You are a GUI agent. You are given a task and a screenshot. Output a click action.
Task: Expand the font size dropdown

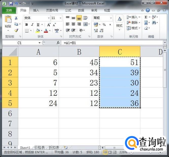(60, 18)
